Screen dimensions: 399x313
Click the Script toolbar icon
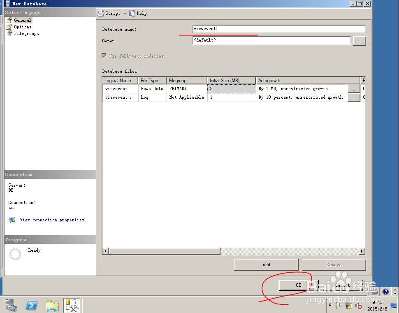tap(101, 13)
